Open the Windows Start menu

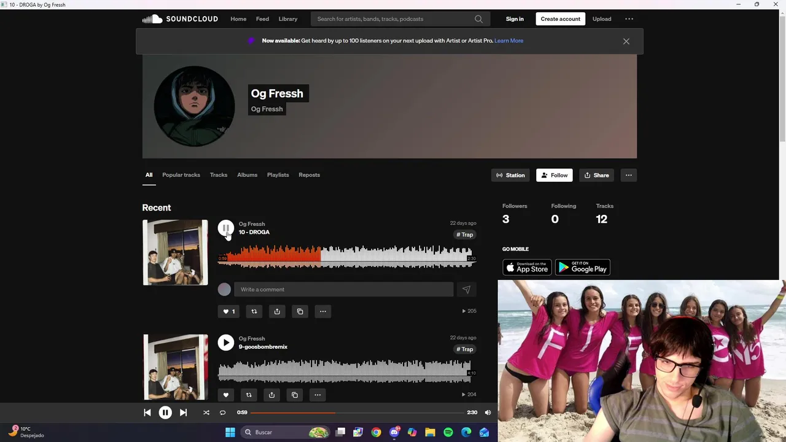point(230,432)
